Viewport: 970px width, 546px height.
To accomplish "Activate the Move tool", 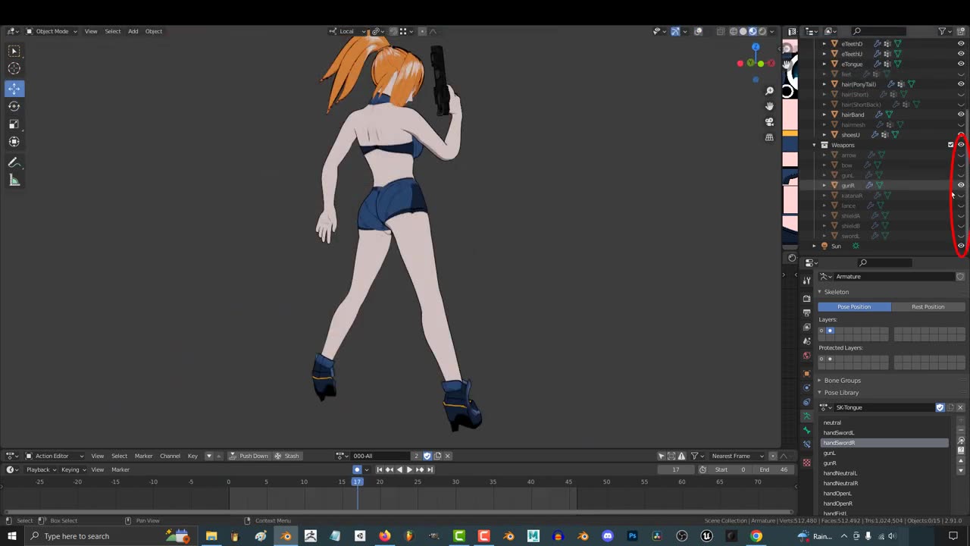I will (14, 88).
